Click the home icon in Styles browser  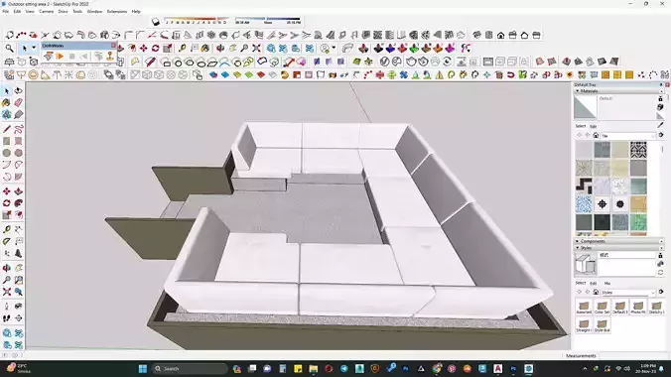click(x=596, y=292)
